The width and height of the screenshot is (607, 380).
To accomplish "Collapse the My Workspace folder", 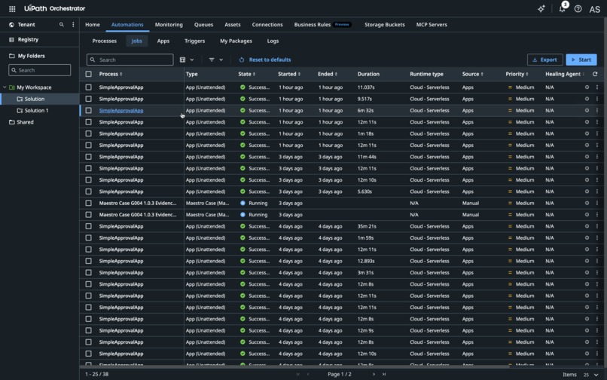I will [x=5, y=87].
